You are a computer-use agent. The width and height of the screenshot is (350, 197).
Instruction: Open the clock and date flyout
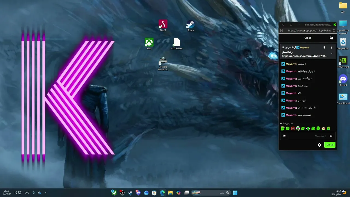pyautogui.click(x=7, y=193)
